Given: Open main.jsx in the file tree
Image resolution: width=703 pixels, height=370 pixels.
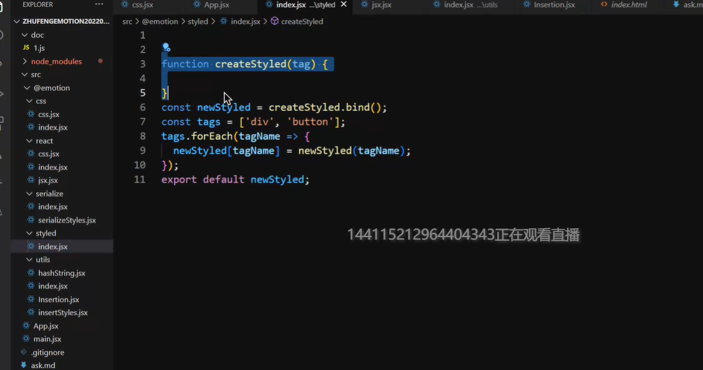Looking at the screenshot, I should (x=47, y=339).
